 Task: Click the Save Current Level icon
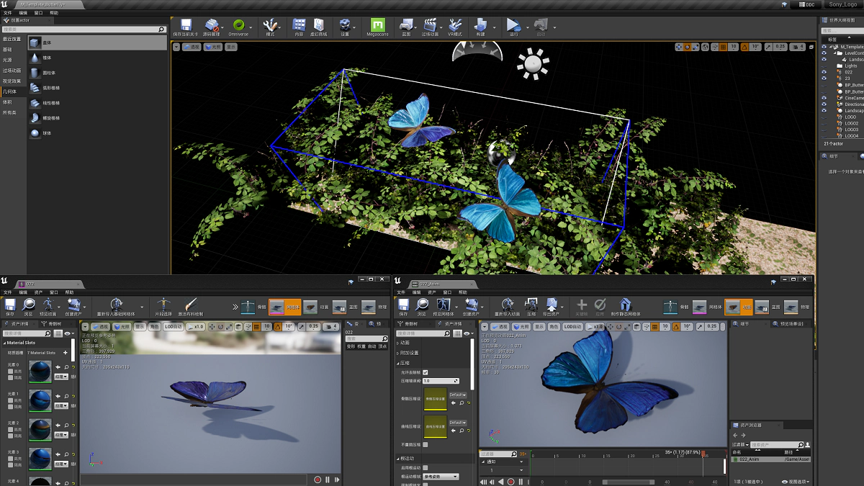point(186,26)
